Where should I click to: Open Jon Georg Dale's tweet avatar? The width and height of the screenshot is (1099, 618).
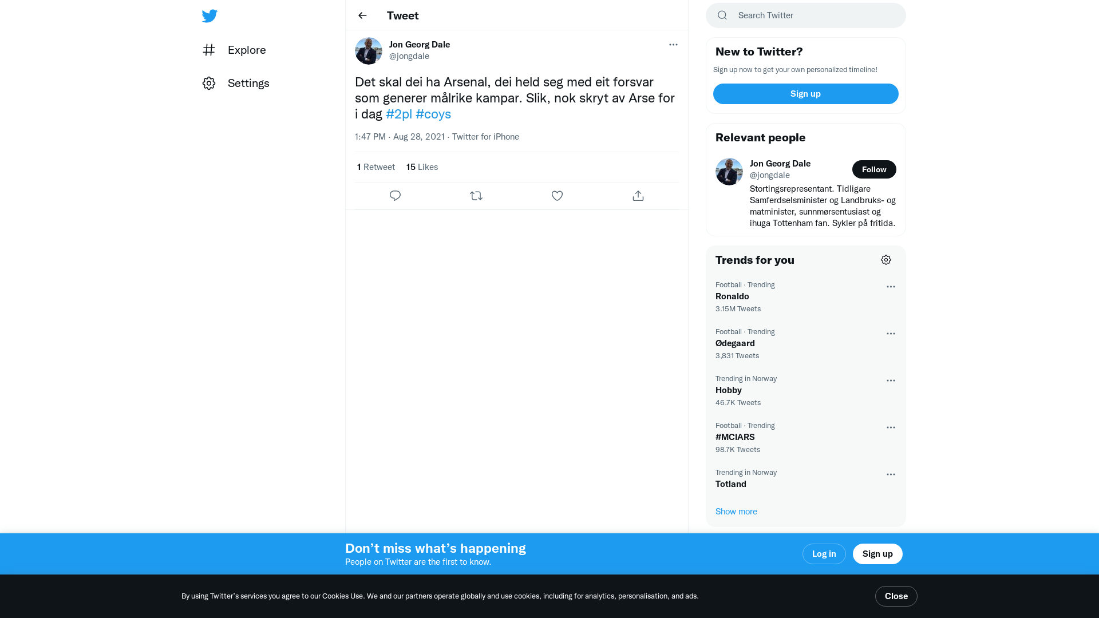[369, 51]
